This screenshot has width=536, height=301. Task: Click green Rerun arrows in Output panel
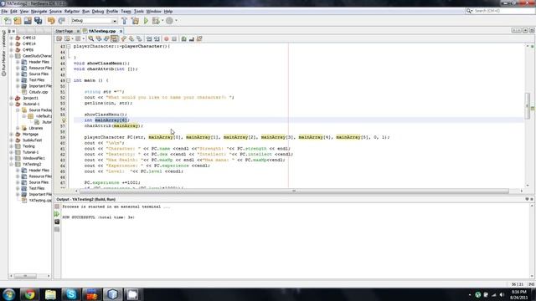tap(57, 214)
